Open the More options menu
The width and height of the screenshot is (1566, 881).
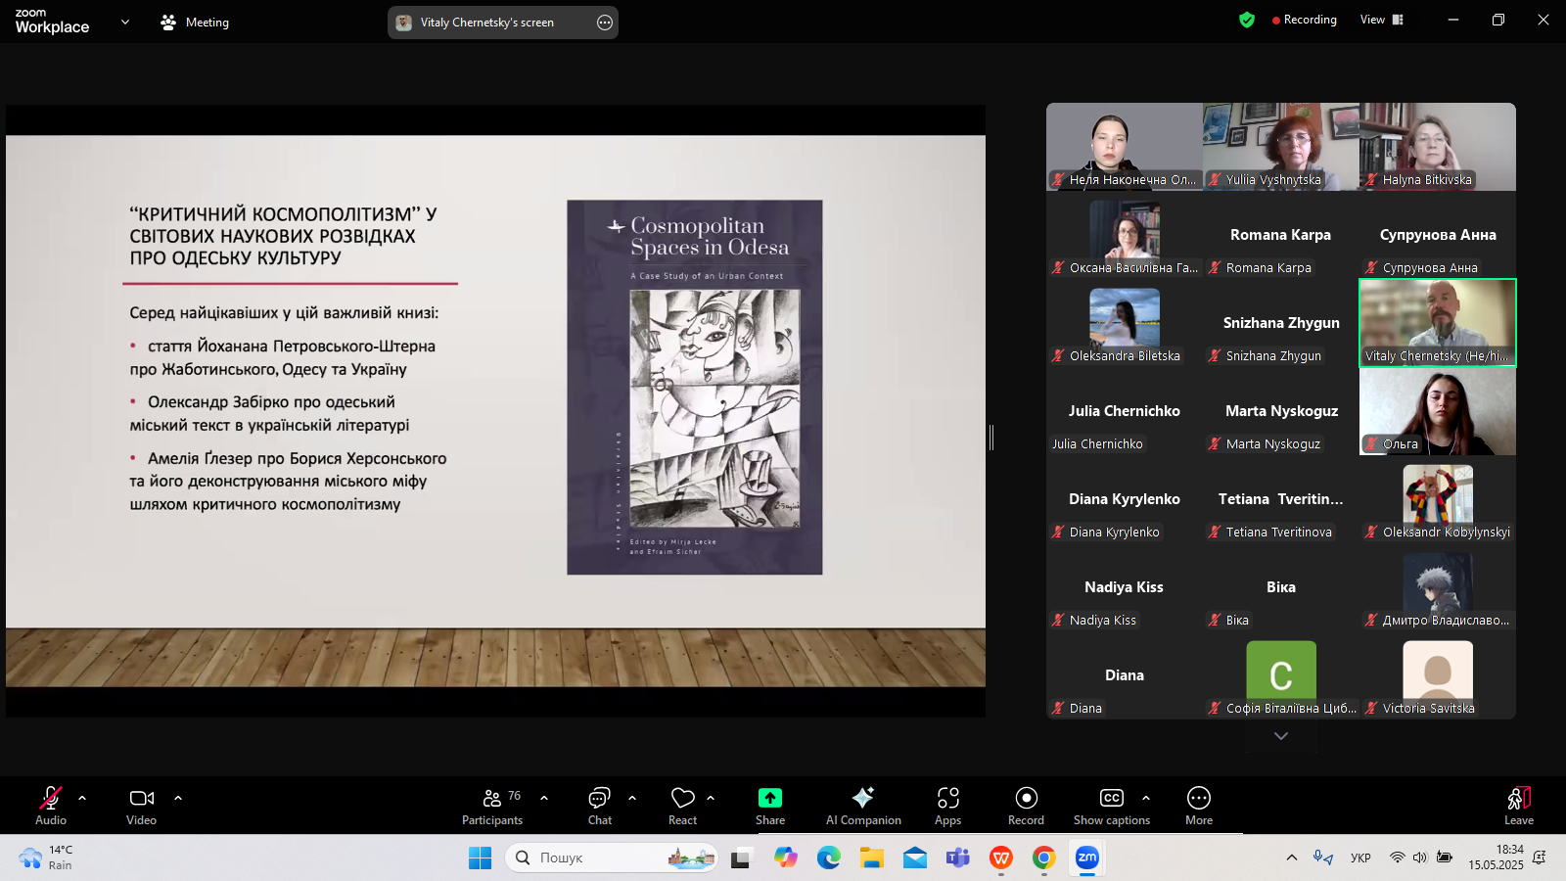coord(1198,806)
